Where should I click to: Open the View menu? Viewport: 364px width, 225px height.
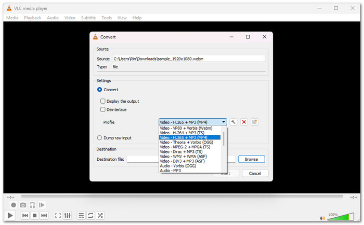click(122, 18)
